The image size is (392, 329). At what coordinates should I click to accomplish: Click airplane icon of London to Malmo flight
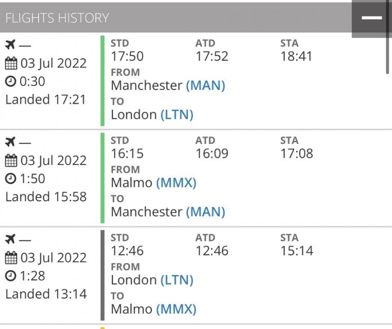(11, 239)
